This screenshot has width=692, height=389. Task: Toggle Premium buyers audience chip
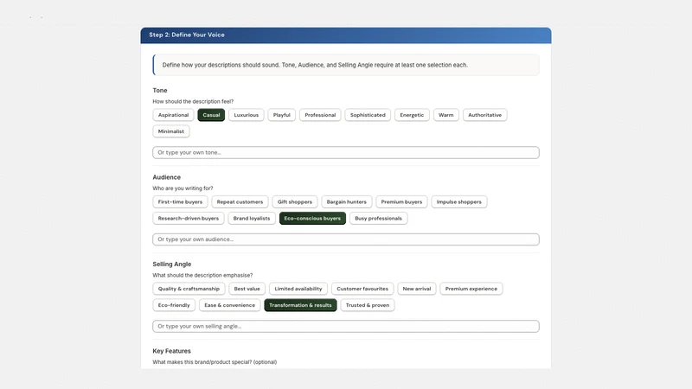coord(401,201)
